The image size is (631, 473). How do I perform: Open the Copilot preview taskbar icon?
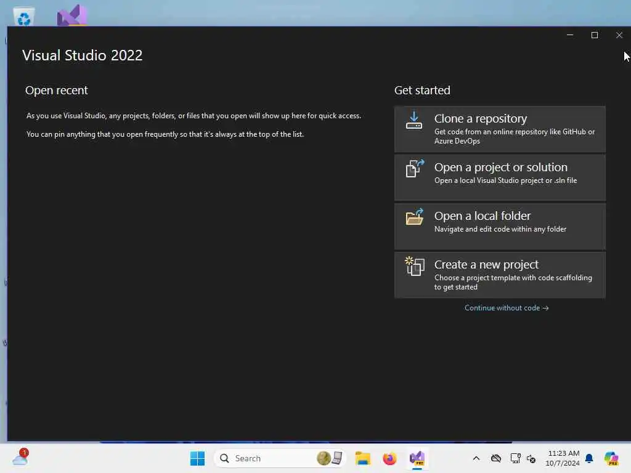pos(611,458)
